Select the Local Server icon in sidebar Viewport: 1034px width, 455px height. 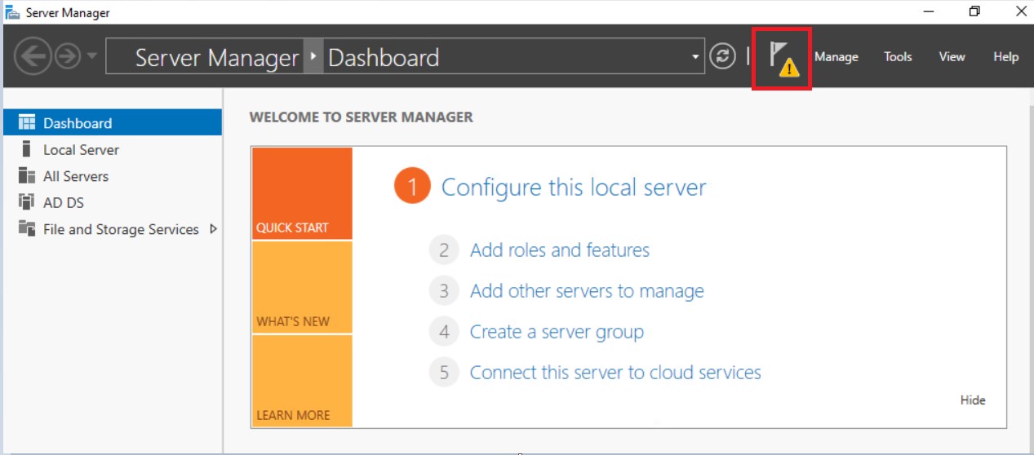point(27,150)
